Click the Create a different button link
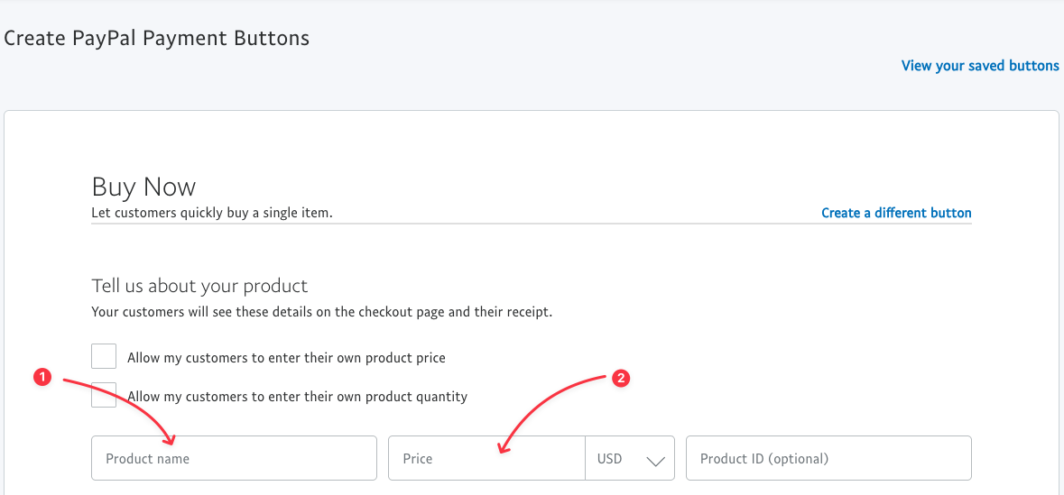Viewport: 1064px width, 495px height. [896, 213]
